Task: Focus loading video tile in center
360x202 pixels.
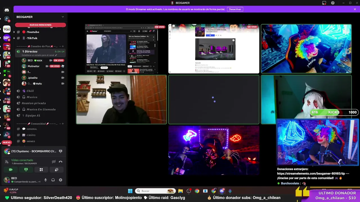Action: pyautogui.click(x=214, y=100)
